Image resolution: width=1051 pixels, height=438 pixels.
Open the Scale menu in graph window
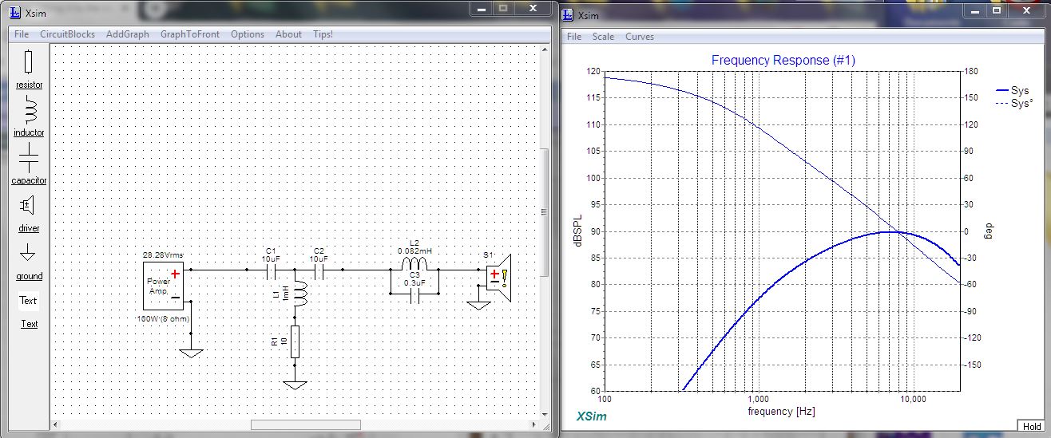coord(604,37)
